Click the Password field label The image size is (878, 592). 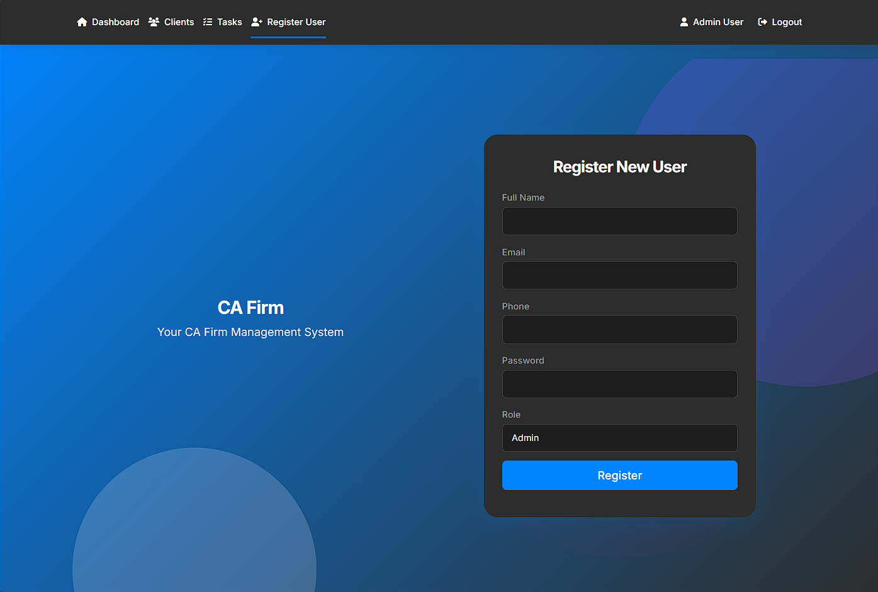tap(523, 360)
